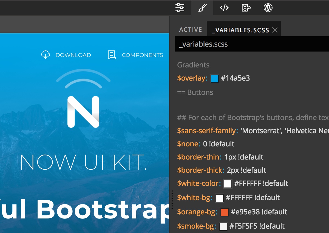This screenshot has width=329, height=233.
Task: Click the $overlay variable name
Action: [191, 78]
